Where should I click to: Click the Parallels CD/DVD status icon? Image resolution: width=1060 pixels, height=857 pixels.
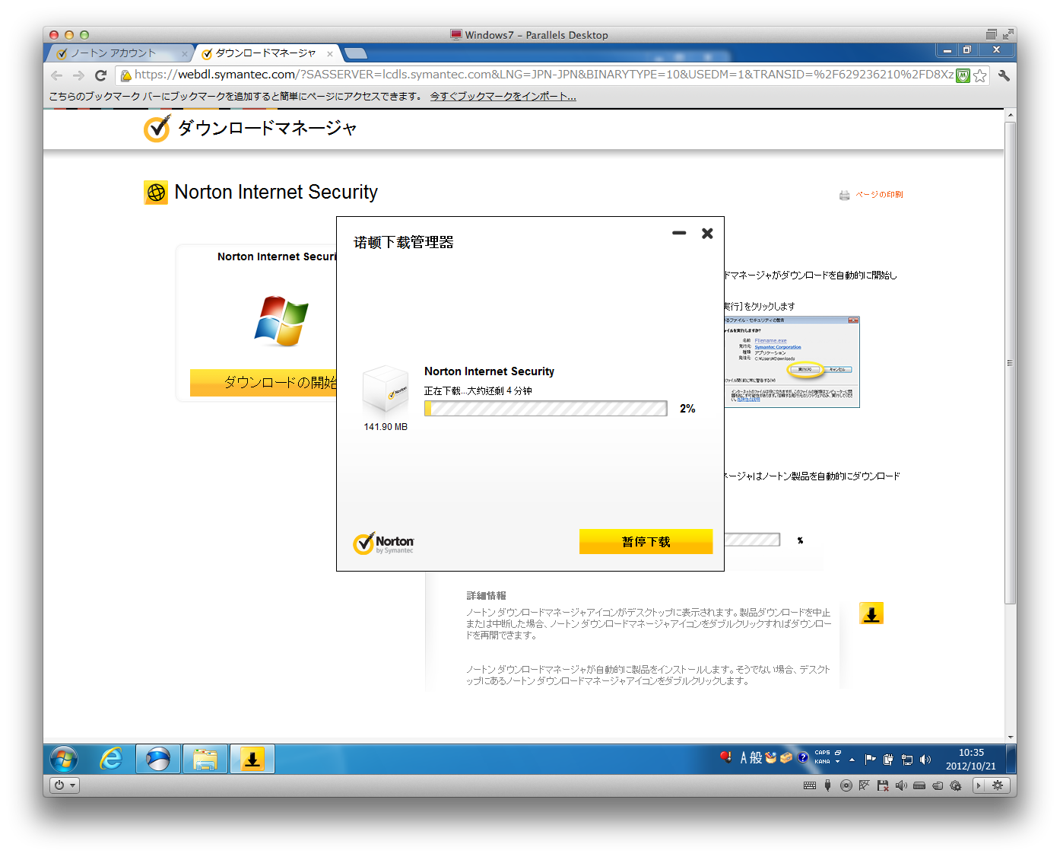coord(846,785)
